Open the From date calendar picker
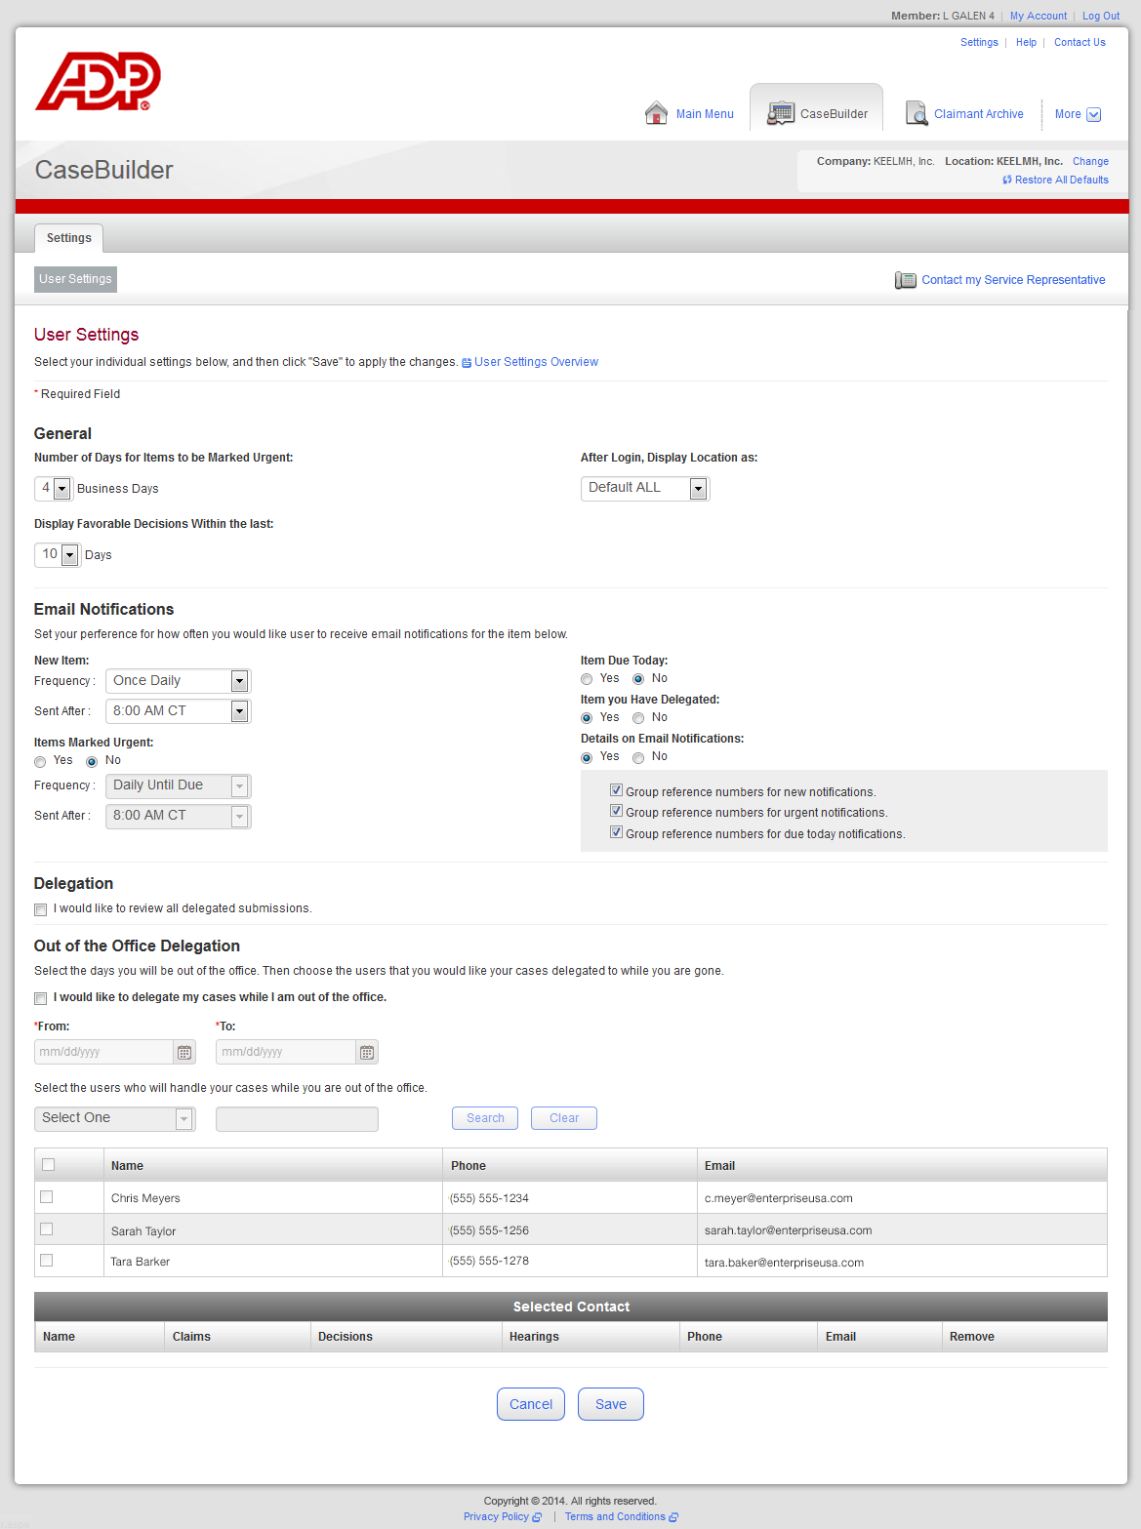The width and height of the screenshot is (1141, 1529). pos(184,1052)
